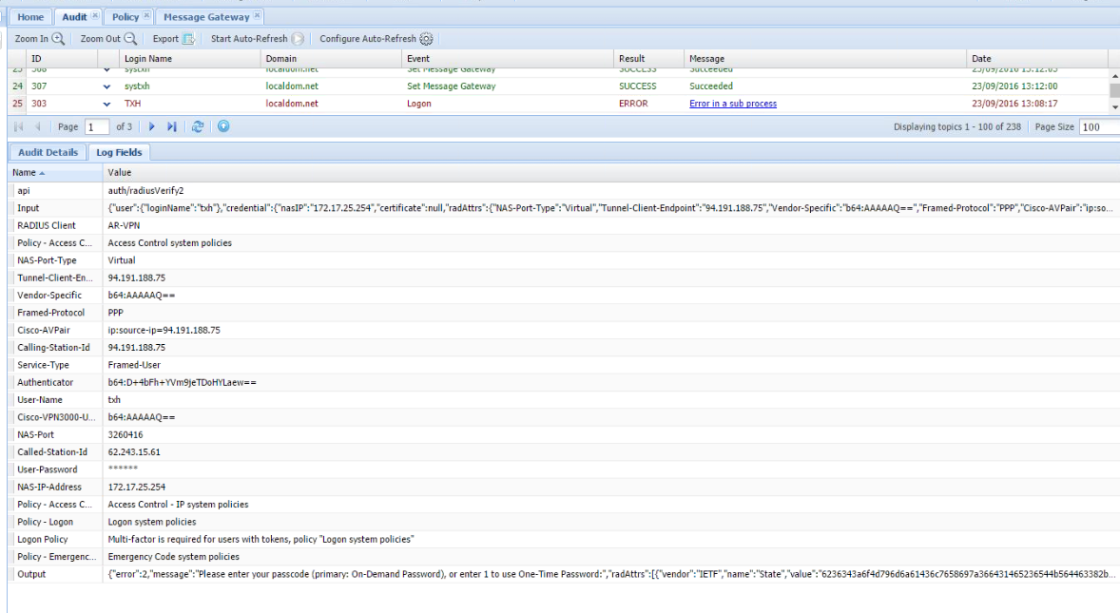The image size is (1120, 613).
Task: Open the 'Error in a sub process' link
Action: click(x=732, y=104)
